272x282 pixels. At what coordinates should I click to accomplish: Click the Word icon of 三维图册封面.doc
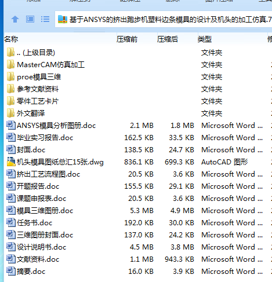click(11, 235)
